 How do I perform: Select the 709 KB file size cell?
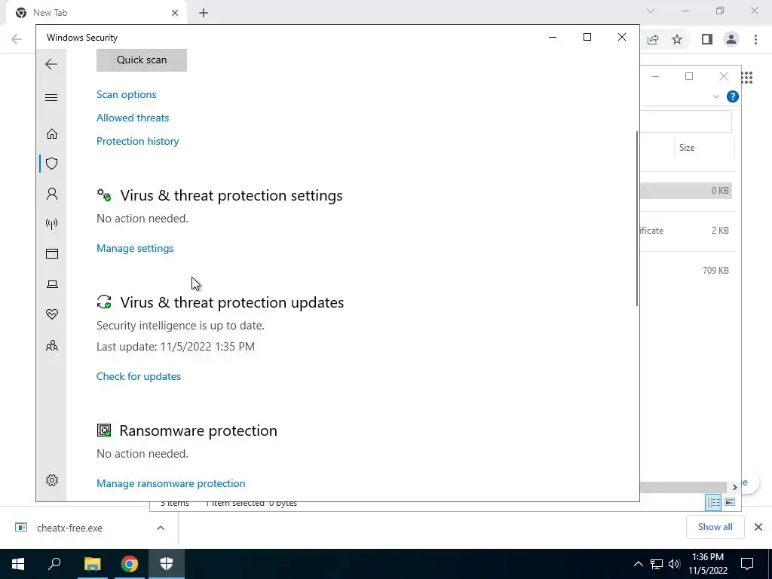coord(715,271)
